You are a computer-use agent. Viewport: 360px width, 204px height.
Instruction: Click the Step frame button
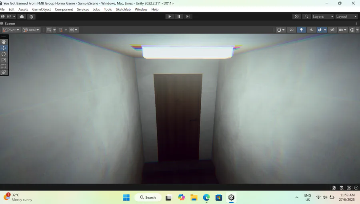188,16
